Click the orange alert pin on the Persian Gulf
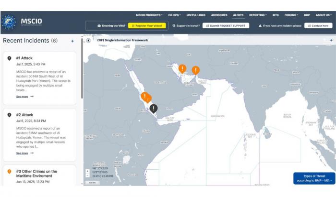336x197 pixels. 182,69
